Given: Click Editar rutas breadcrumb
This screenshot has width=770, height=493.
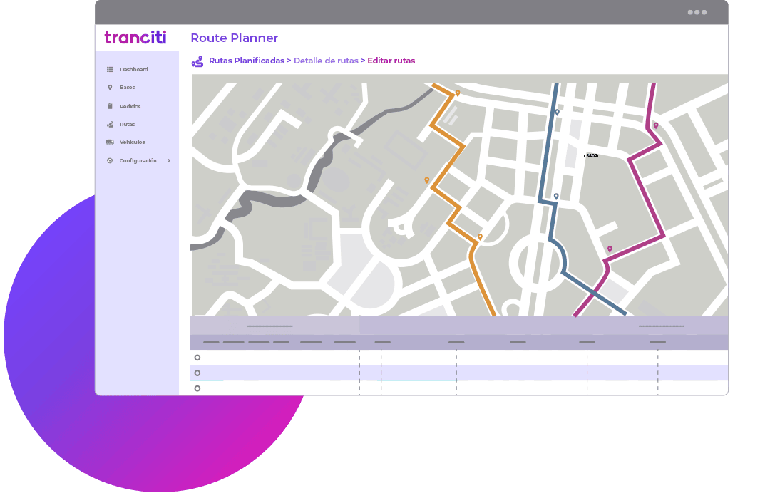Looking at the screenshot, I should coord(391,61).
